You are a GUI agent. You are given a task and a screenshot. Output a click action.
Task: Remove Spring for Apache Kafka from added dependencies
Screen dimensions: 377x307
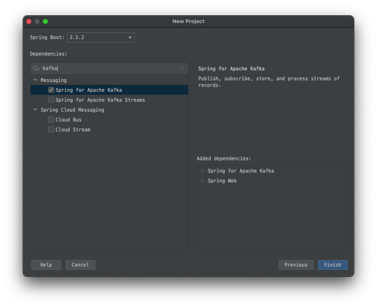(203, 171)
